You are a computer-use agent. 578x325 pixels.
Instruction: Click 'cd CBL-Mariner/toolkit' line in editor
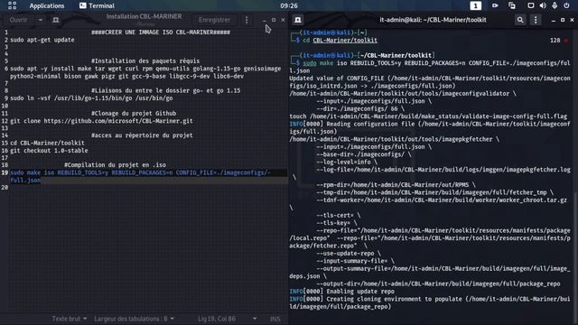tap(47, 143)
